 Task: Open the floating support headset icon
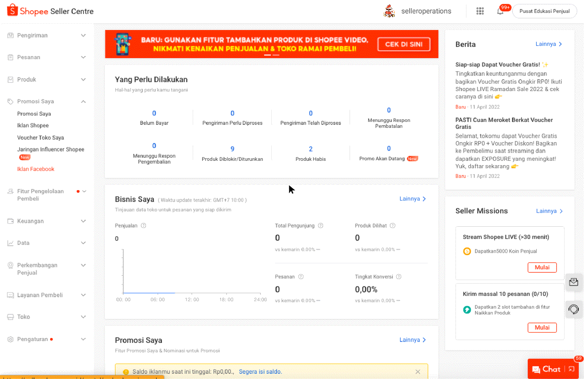tap(573, 309)
